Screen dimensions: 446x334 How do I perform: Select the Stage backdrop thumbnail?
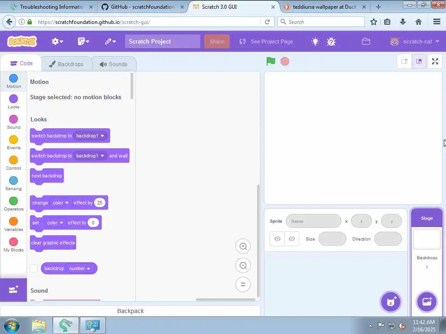427,239
